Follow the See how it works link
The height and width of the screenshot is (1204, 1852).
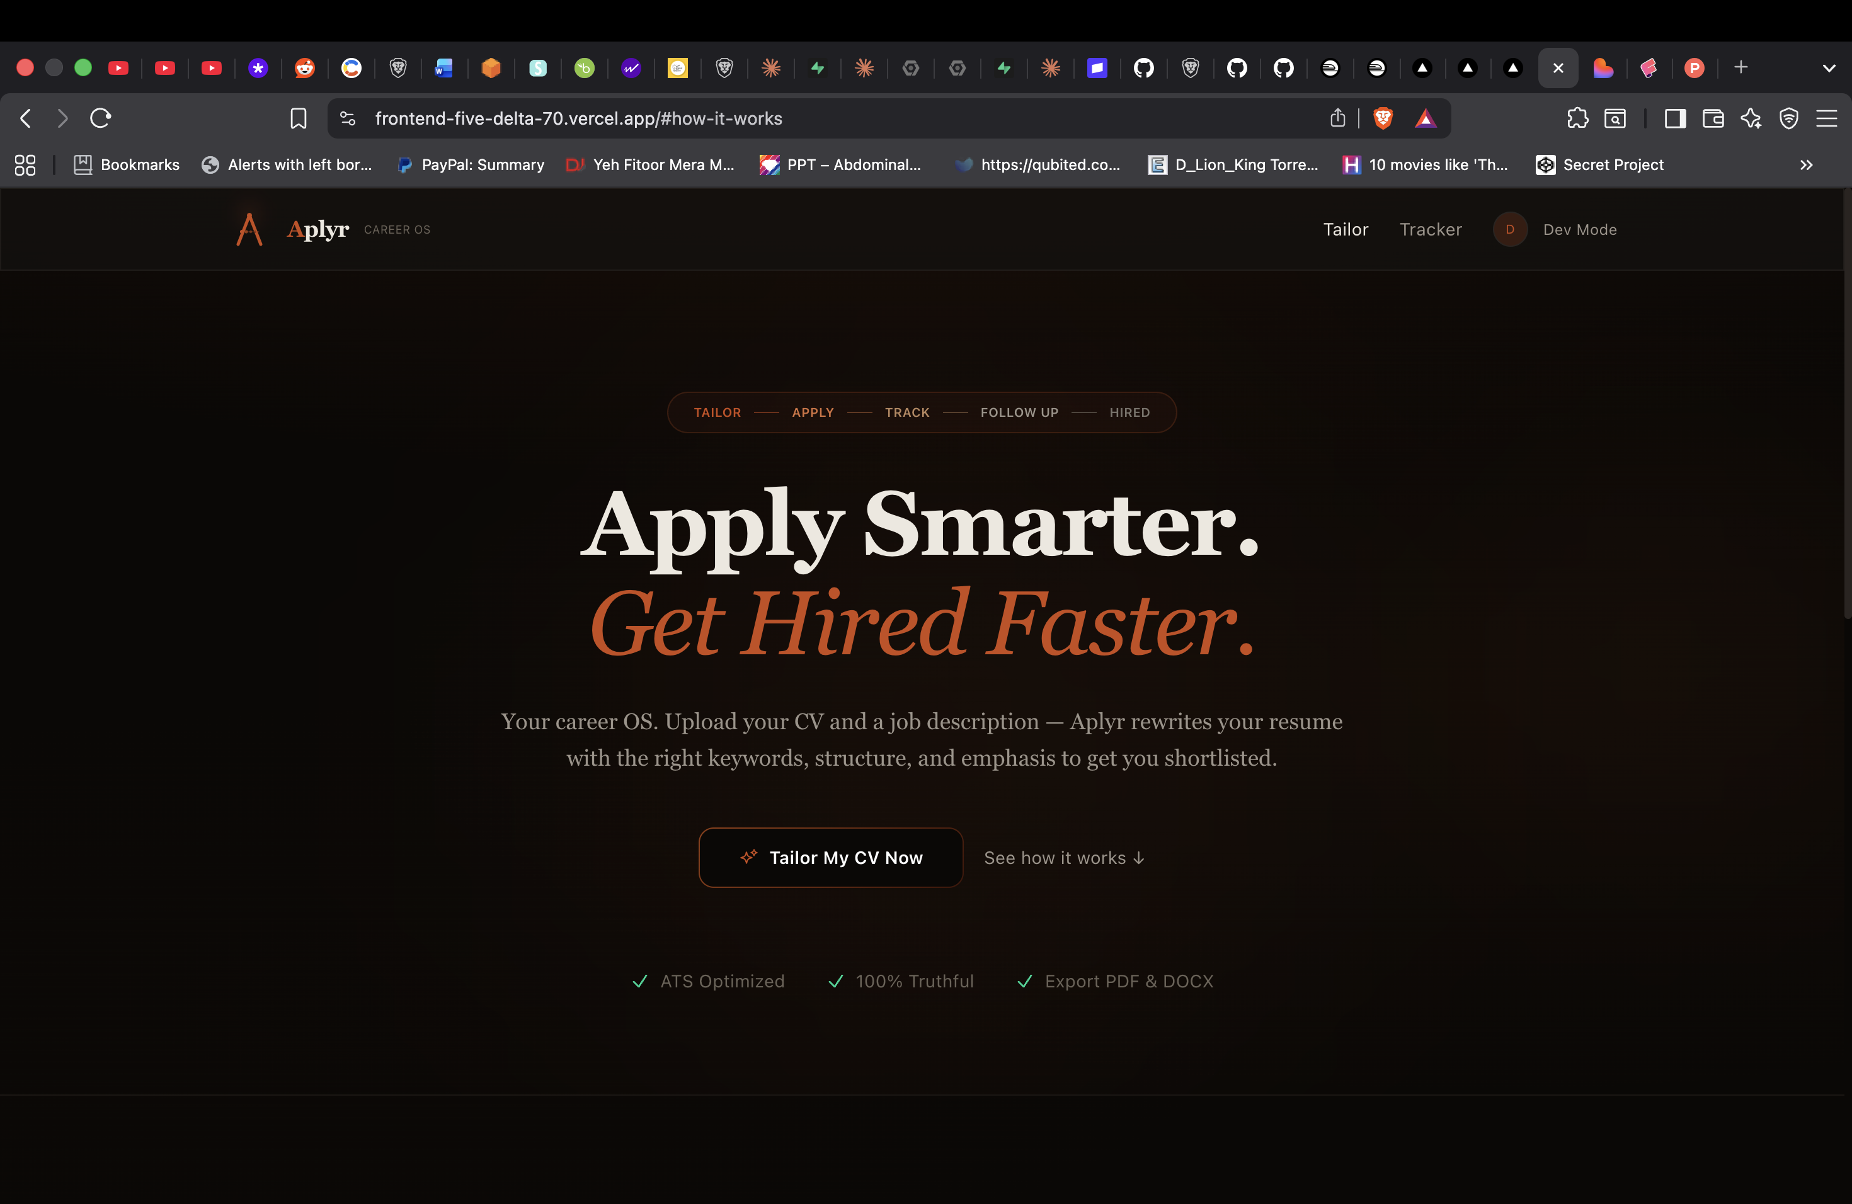pyautogui.click(x=1064, y=857)
